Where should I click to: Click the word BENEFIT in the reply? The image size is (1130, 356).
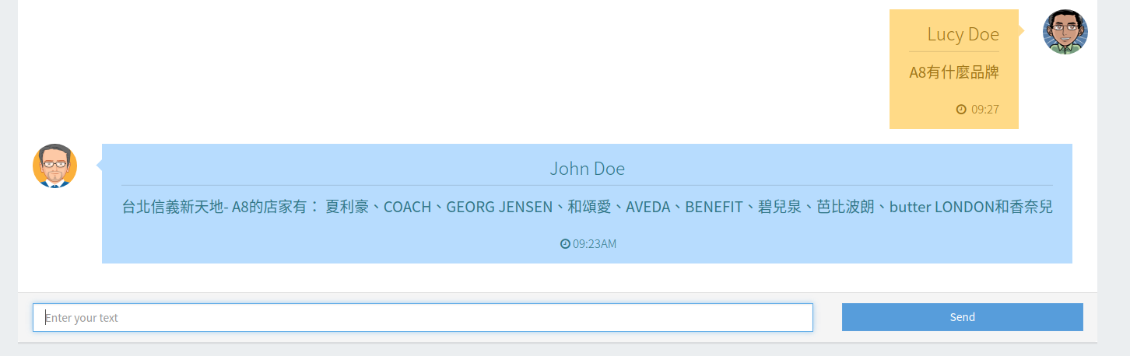tap(714, 208)
